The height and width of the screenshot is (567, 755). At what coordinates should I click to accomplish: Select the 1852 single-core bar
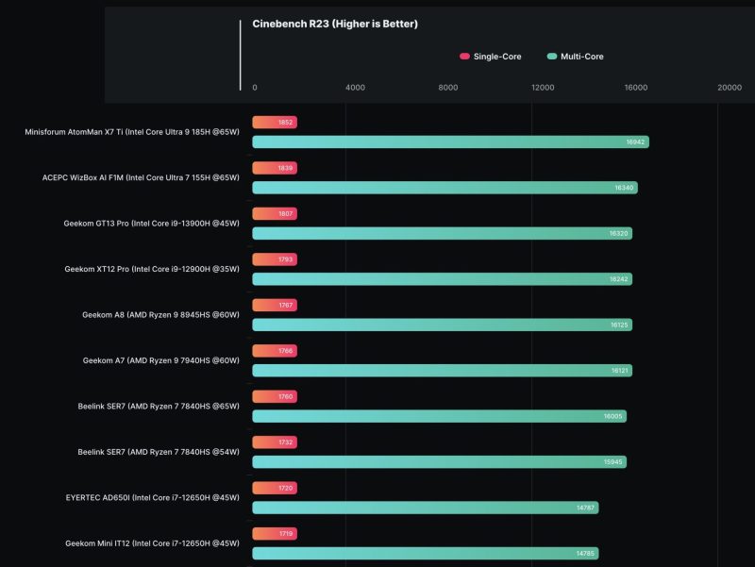tap(275, 123)
